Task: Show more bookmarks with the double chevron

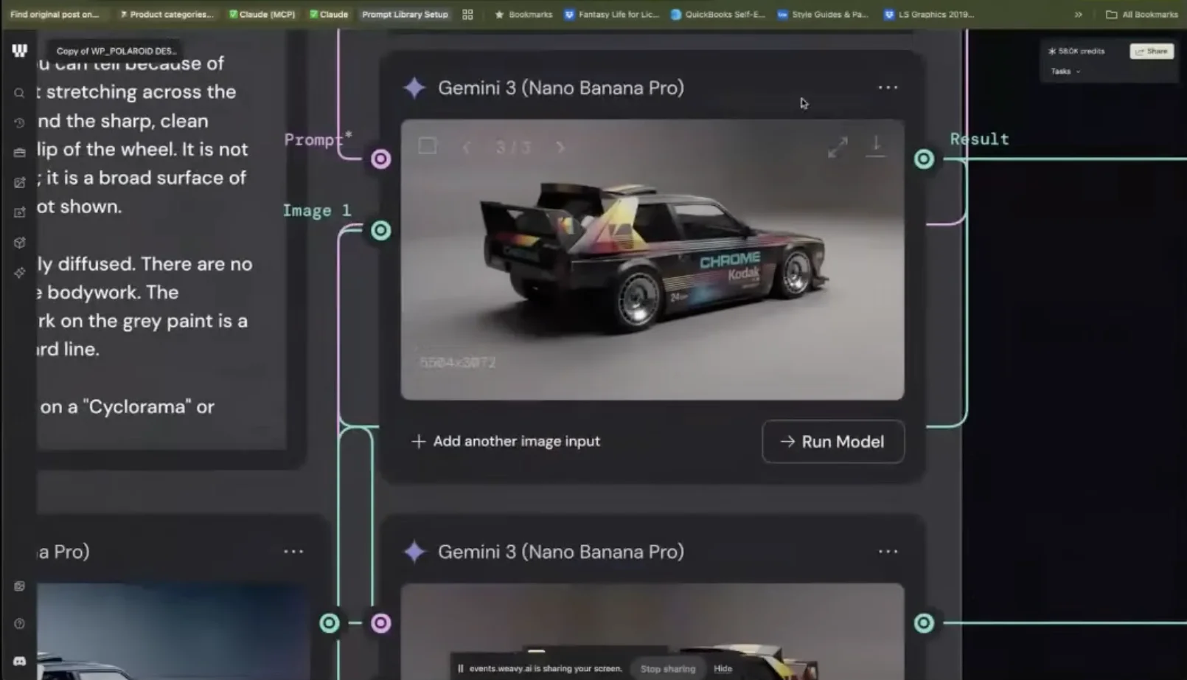Action: click(1078, 14)
